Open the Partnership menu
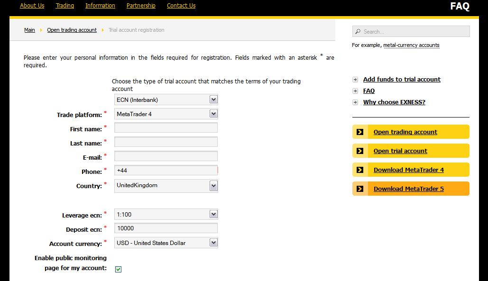The width and height of the screenshot is (488, 281). coord(141,6)
